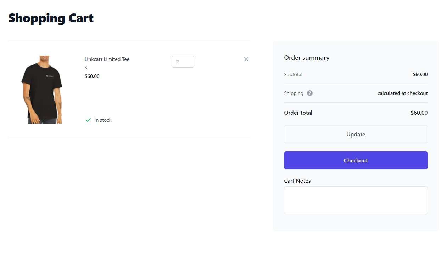Click the Subtotal amount $60.00
The image size is (447, 269).
tap(420, 74)
